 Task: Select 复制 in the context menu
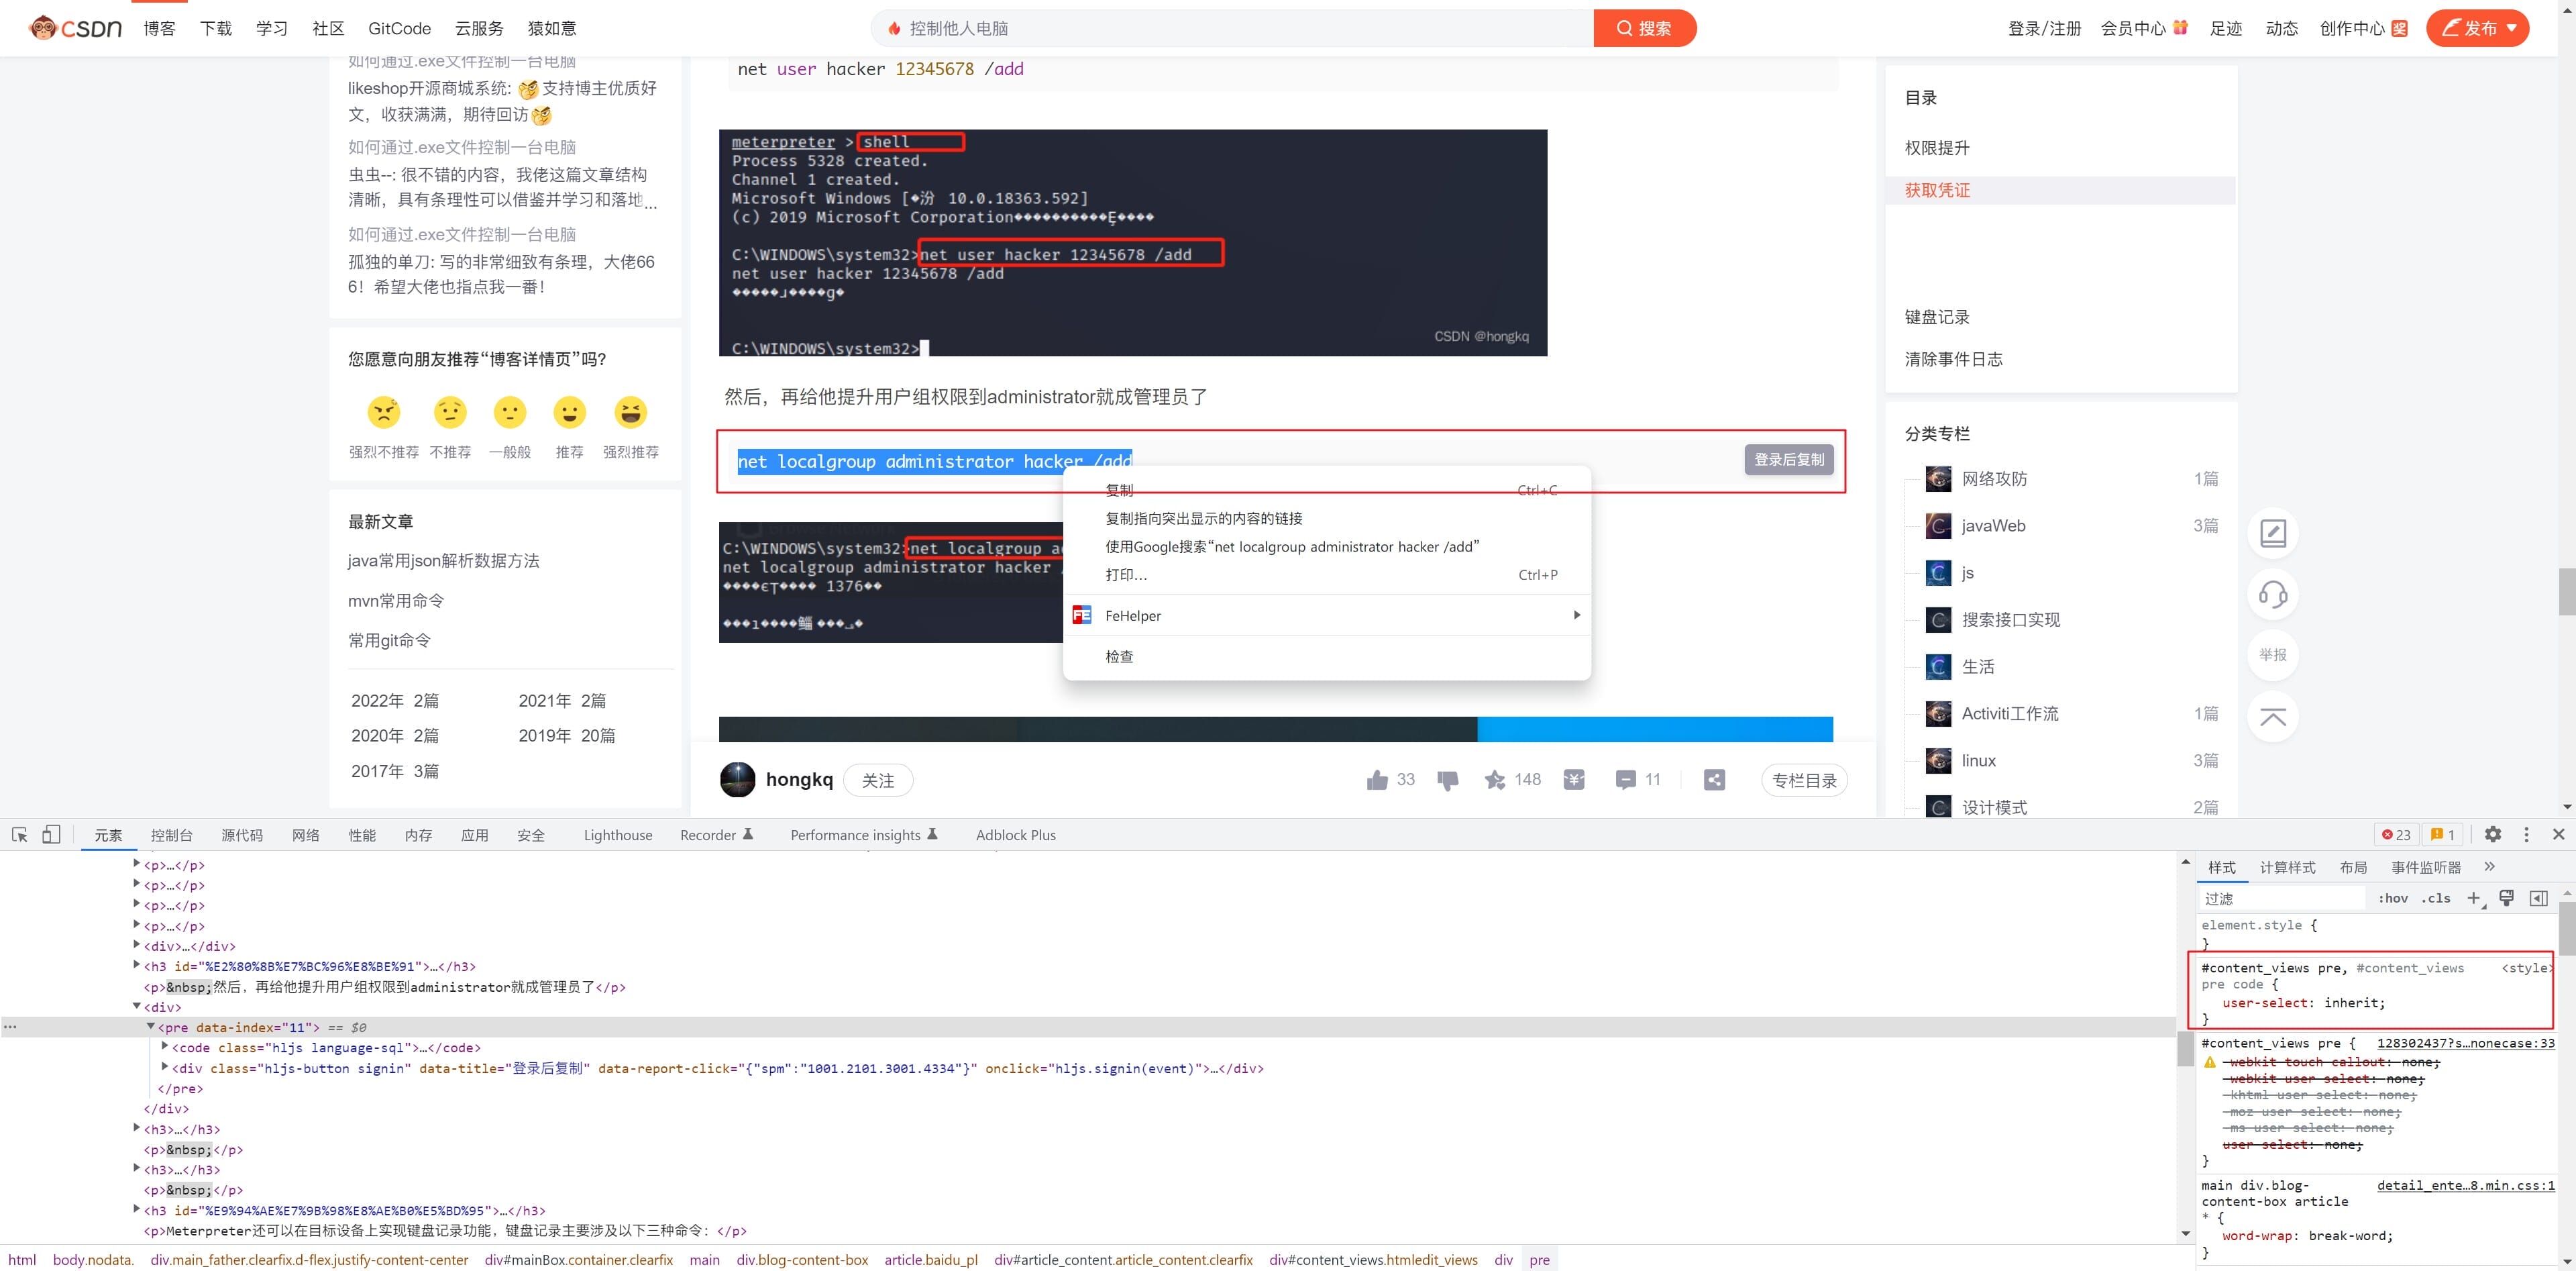pos(1119,490)
